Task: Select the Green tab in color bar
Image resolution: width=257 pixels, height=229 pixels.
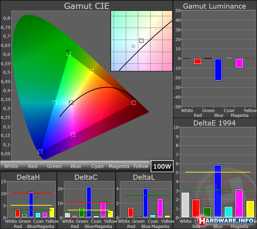Action: tap(54, 166)
